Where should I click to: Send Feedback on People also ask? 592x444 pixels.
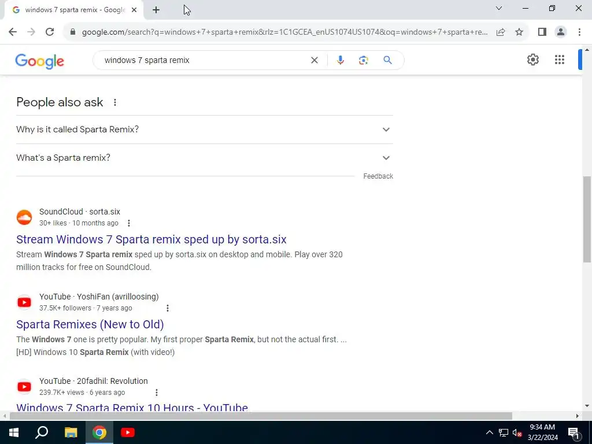click(x=378, y=176)
